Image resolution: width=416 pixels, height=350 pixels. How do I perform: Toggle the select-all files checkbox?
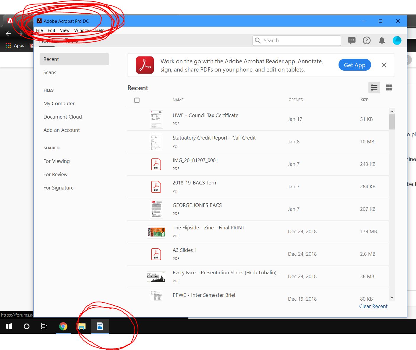coord(137,100)
